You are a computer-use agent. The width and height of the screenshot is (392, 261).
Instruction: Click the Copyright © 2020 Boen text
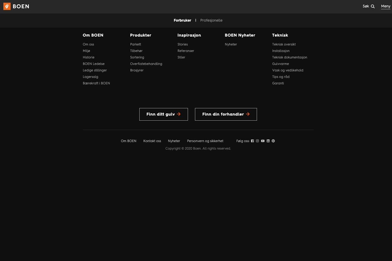[198, 148]
